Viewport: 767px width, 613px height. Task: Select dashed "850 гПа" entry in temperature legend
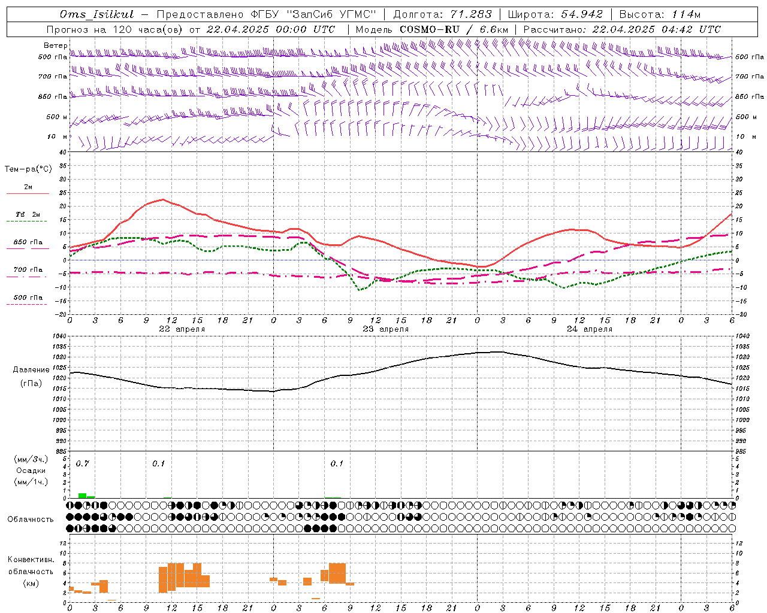pos(28,245)
